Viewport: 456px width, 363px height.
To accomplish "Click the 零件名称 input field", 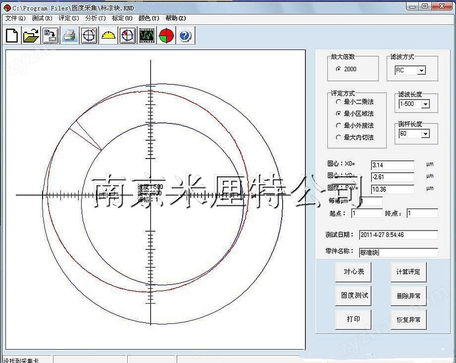I will pyautogui.click(x=399, y=252).
